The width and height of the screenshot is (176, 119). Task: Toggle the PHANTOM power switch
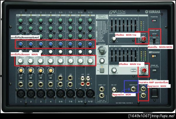154,20
